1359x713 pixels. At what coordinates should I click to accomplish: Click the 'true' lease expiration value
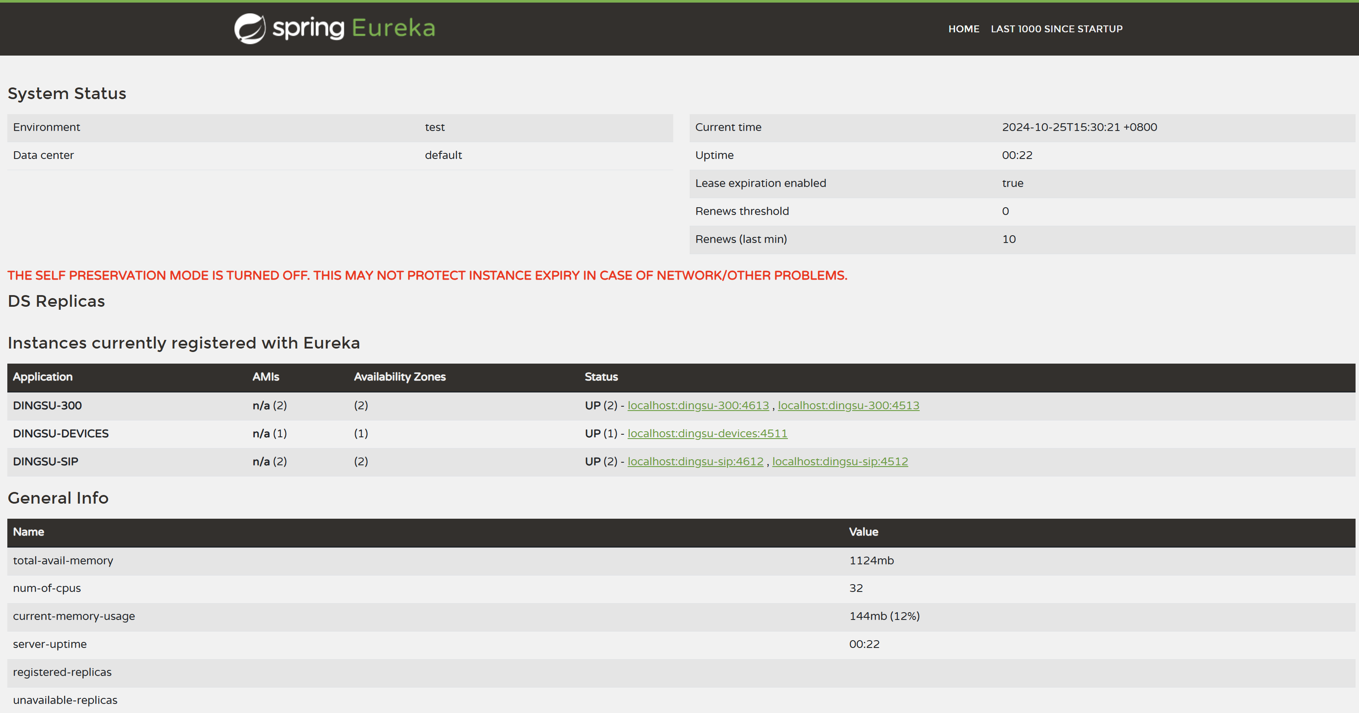coord(1012,183)
